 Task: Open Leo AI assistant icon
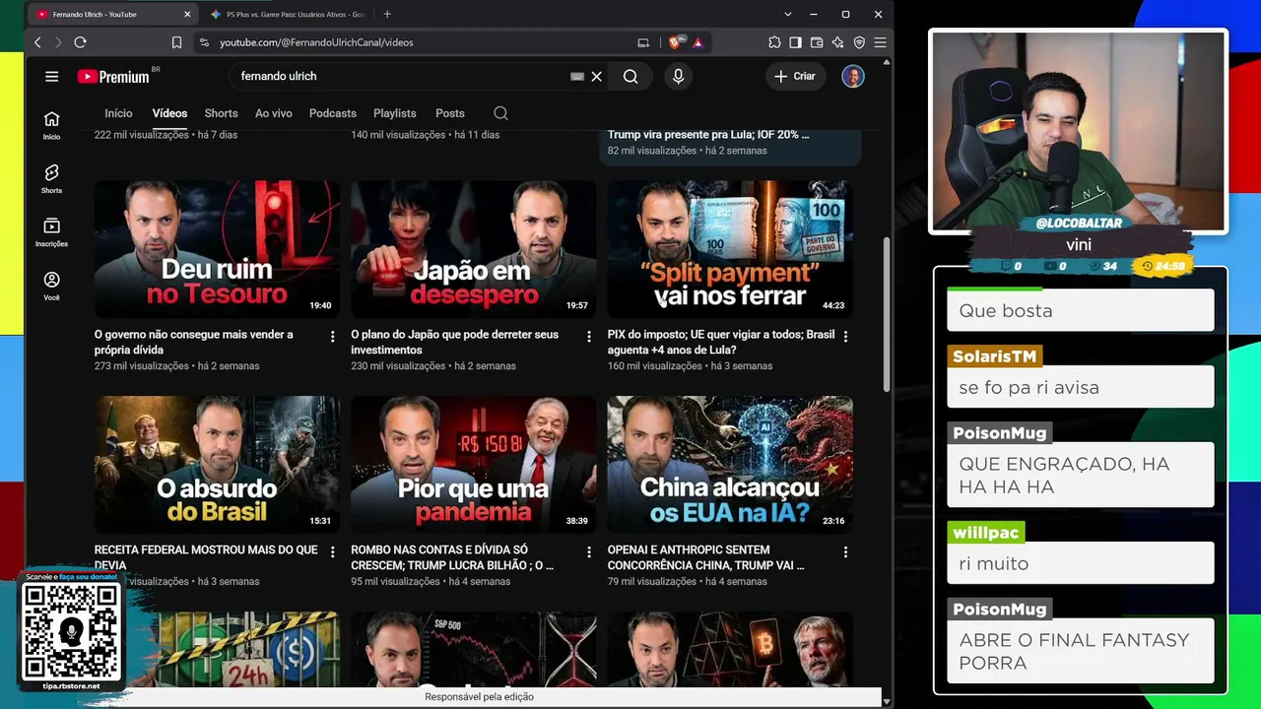point(837,42)
